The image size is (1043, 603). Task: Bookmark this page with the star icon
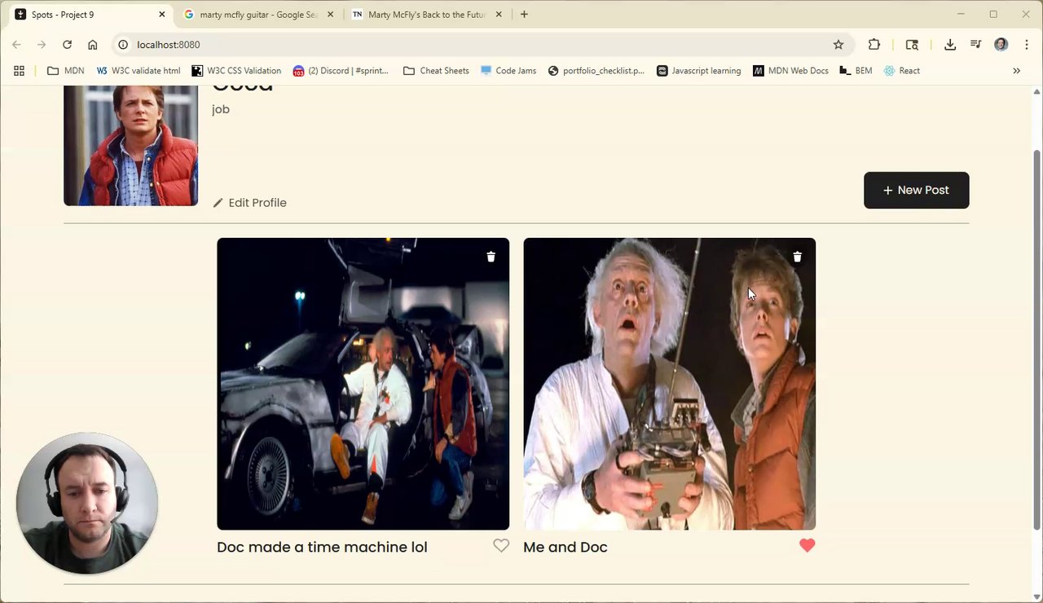[x=838, y=45]
